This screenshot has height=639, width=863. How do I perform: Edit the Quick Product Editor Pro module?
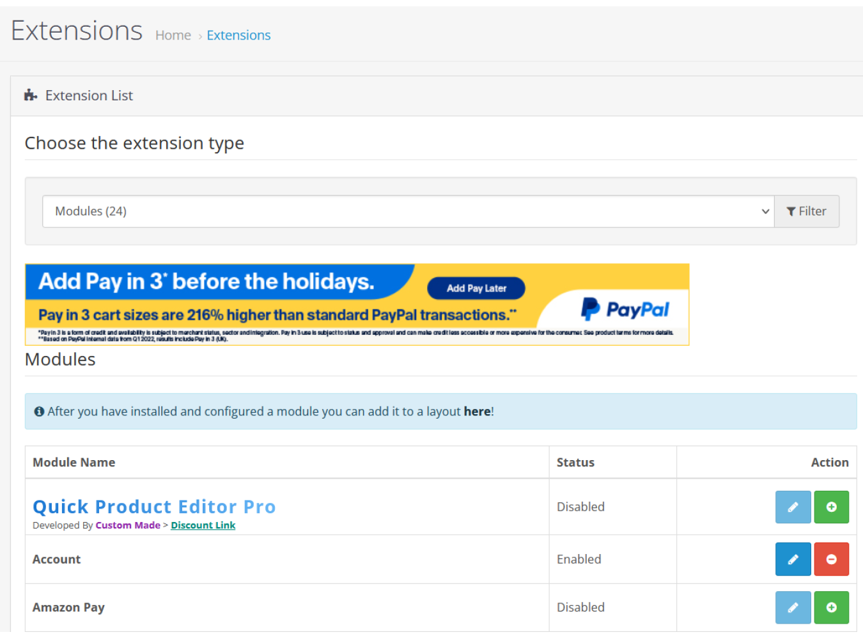pyautogui.click(x=793, y=507)
